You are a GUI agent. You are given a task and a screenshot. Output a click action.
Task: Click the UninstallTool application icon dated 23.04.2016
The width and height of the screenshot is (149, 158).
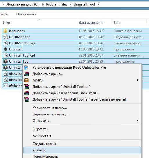pyautogui.click(x=6, y=61)
